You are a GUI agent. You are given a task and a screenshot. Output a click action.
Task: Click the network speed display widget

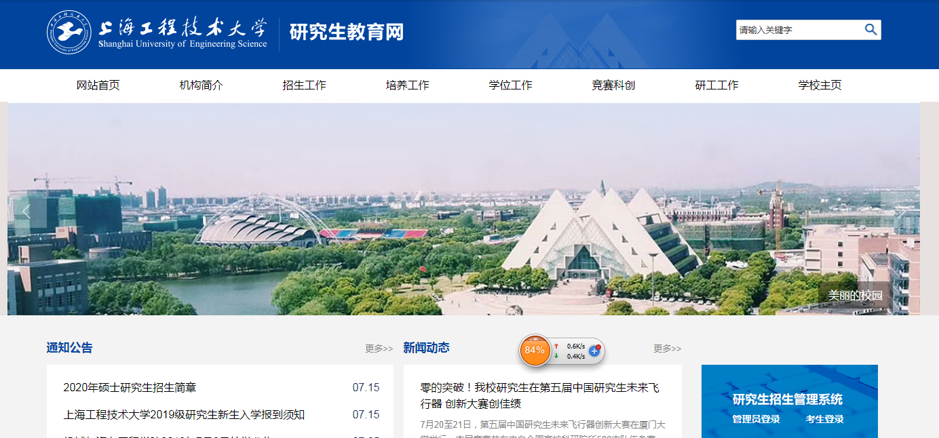[x=562, y=351]
